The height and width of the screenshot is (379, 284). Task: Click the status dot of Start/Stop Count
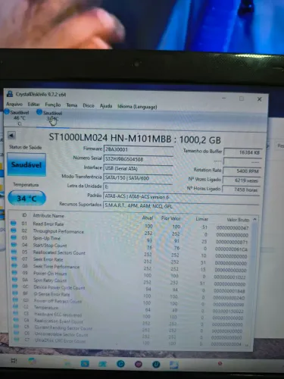click(14, 244)
